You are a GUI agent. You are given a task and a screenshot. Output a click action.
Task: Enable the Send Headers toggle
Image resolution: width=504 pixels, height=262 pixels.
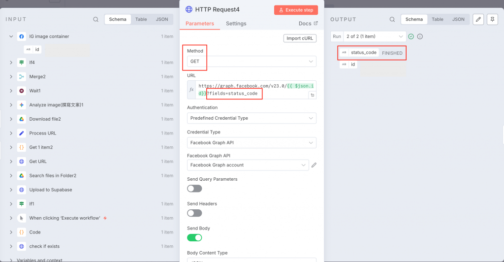194,213
